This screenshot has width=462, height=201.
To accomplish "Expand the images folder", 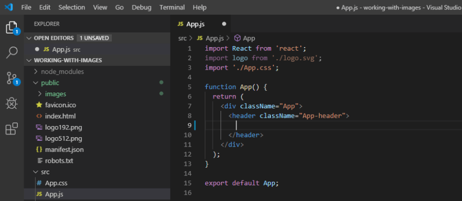I will point(40,94).
